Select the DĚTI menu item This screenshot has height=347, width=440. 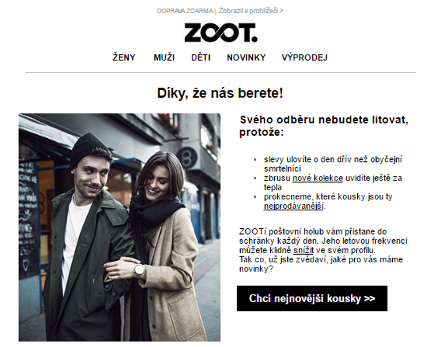(x=200, y=58)
